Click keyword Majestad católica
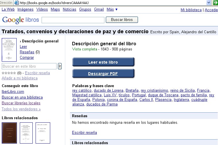Image resolution: width=218 pixels, height=145 pixels. pyautogui.click(x=87, y=95)
